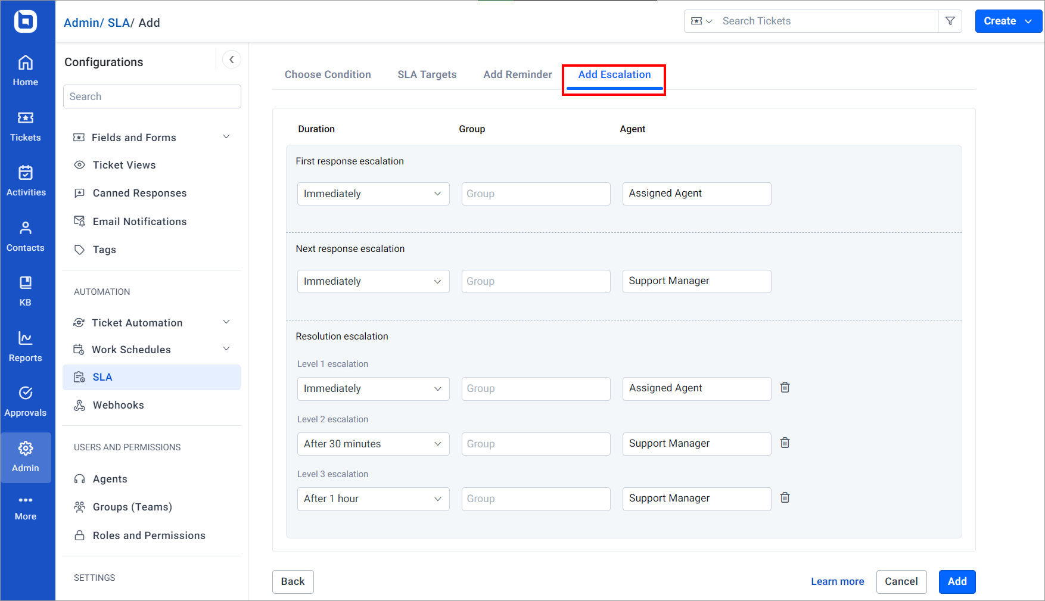Focus Configurations search box
This screenshot has width=1045, height=601.
tap(152, 96)
